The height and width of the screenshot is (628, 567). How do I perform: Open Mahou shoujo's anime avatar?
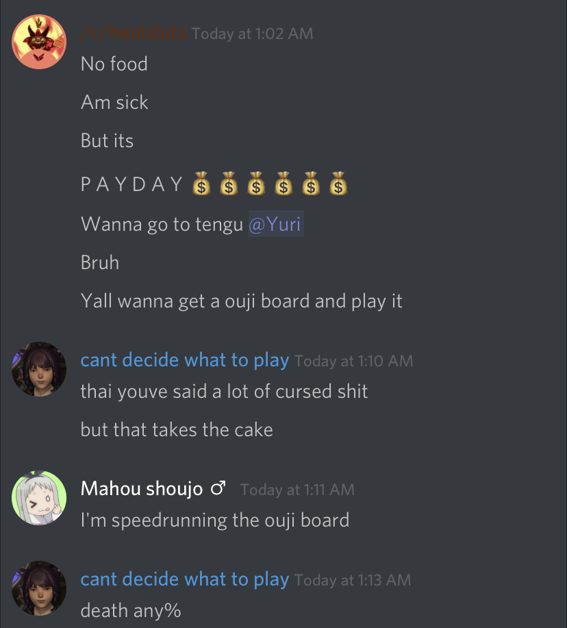pyautogui.click(x=39, y=498)
